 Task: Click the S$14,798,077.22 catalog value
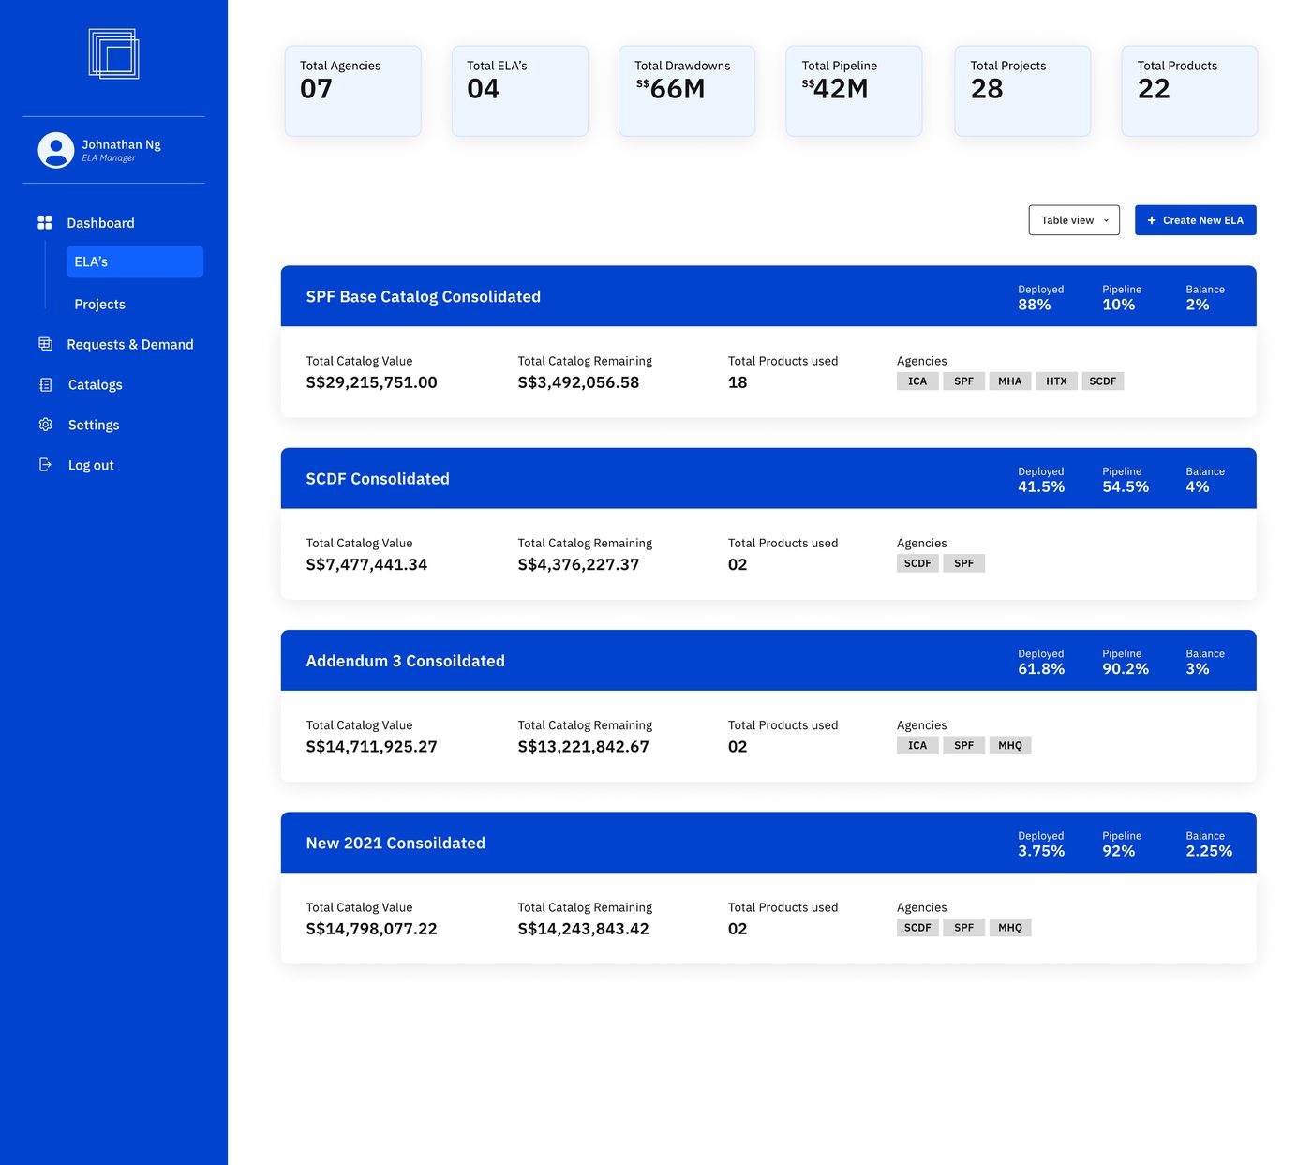372,929
